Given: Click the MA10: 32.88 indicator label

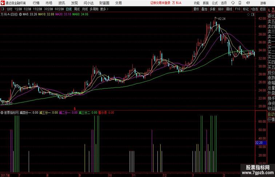Looking at the screenshot, I should [x=46, y=15].
